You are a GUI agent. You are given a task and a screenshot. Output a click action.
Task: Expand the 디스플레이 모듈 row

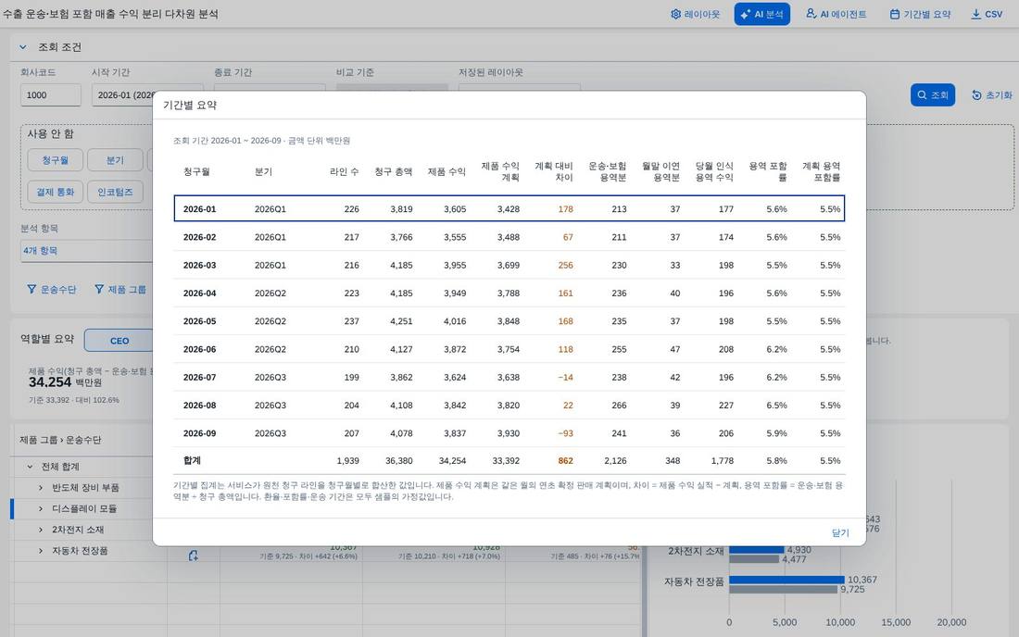(x=41, y=508)
